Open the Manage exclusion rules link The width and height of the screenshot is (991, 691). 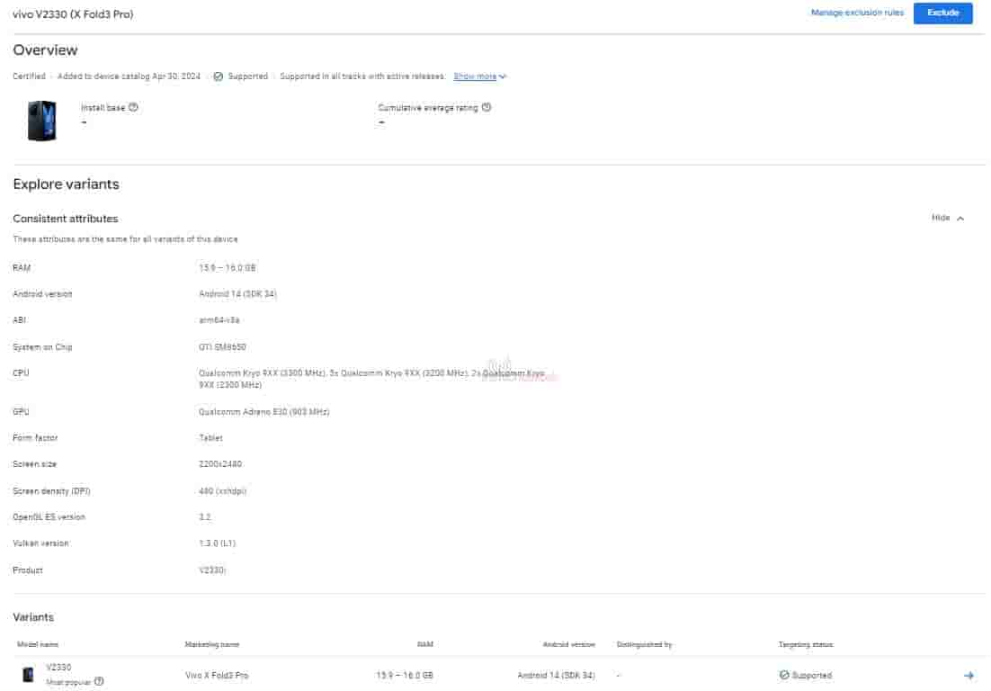[857, 13]
